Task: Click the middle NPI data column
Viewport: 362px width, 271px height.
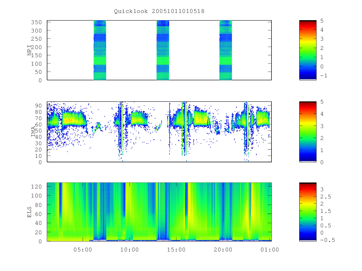Action: [163, 50]
